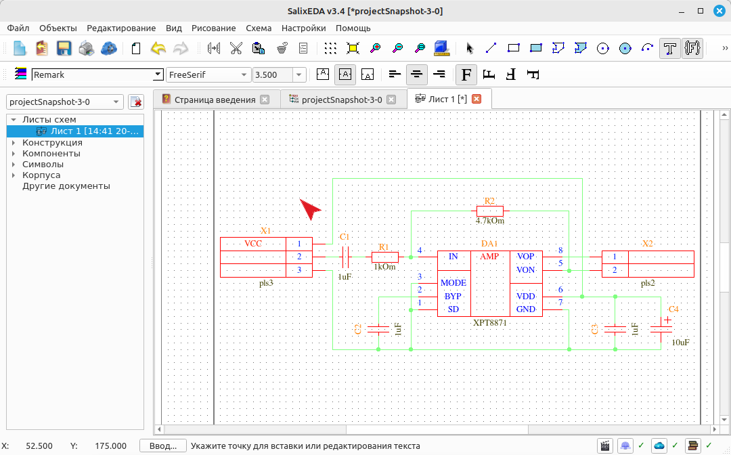The image size is (731, 455).
Task: Click the Undo yellow arrow
Action: (158, 48)
